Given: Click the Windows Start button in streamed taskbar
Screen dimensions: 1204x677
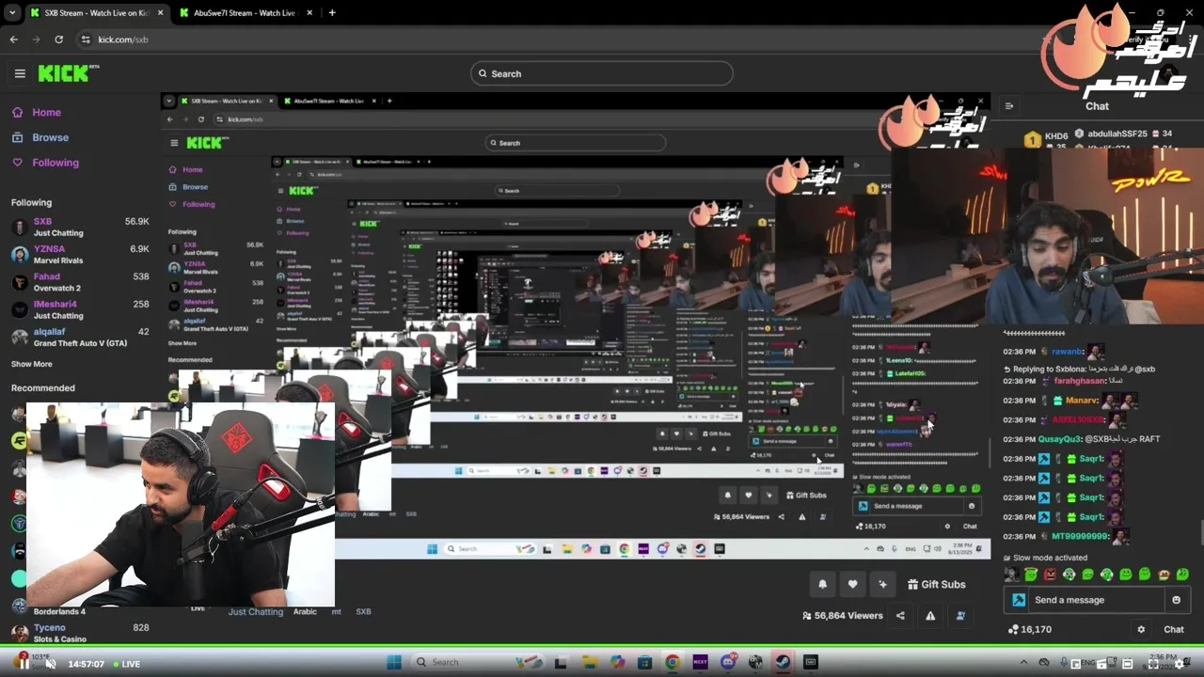Looking at the screenshot, I should [394, 662].
